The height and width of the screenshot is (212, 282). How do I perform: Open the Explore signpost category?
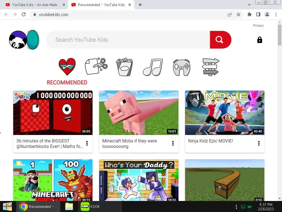point(211,67)
